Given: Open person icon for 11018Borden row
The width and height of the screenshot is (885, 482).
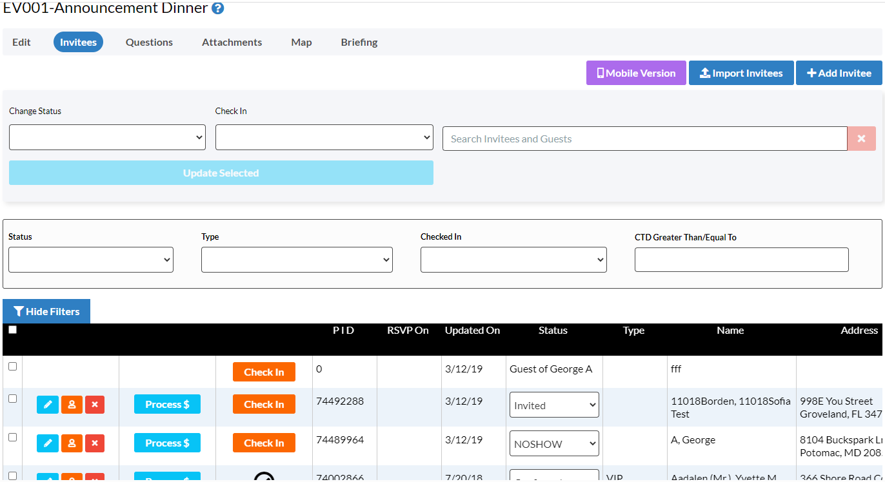Looking at the screenshot, I should (x=72, y=405).
